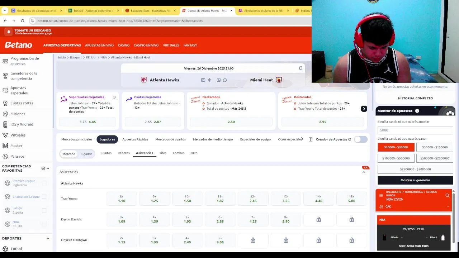Select Dyson Daniels 5+ assists odds 1.93
Image resolution: width=459 pixels, height=258 pixels.
(187, 219)
